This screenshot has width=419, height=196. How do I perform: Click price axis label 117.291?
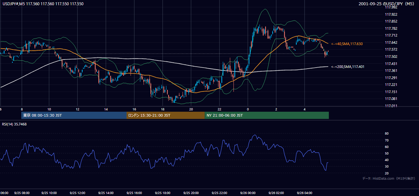coord(391,78)
